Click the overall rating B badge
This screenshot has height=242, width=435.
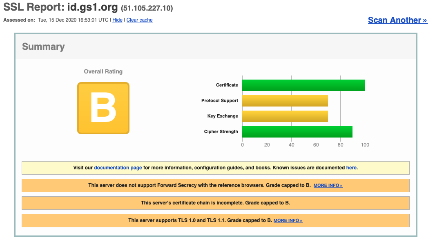click(103, 109)
